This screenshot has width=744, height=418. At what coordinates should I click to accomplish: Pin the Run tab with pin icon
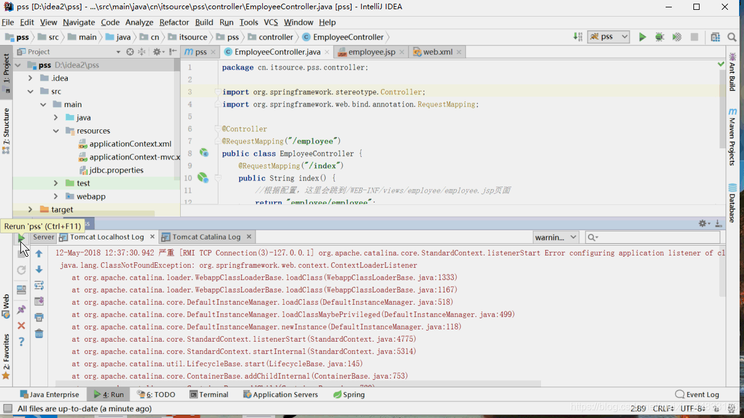pos(22,309)
